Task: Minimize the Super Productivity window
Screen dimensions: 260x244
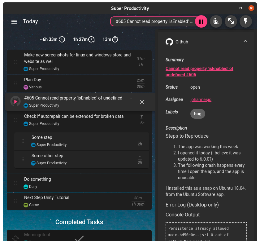Action: point(230,8)
